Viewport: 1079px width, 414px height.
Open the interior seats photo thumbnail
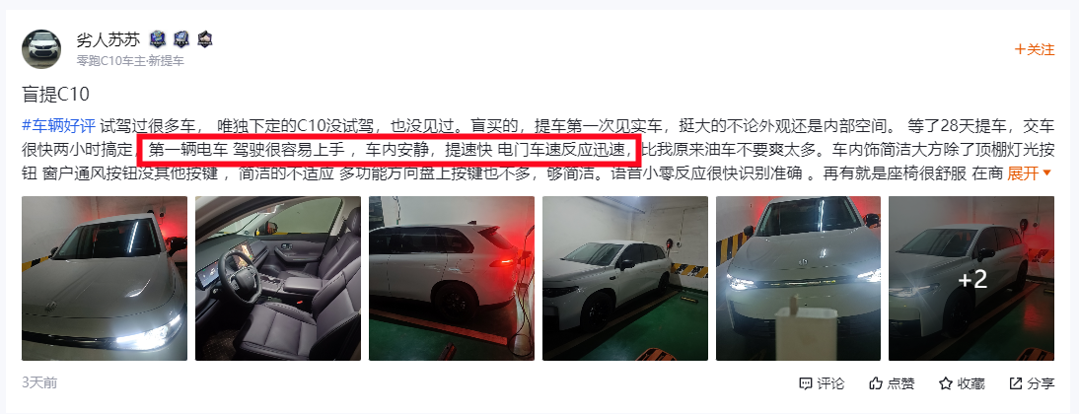[x=278, y=279]
